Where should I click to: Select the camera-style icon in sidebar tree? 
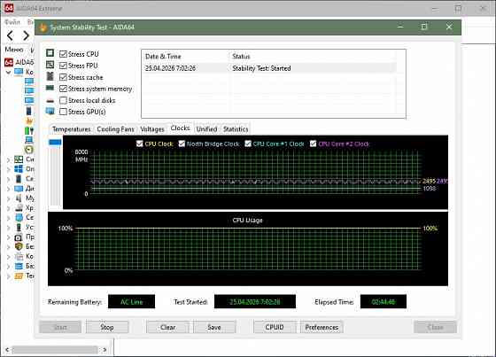(x=19, y=237)
